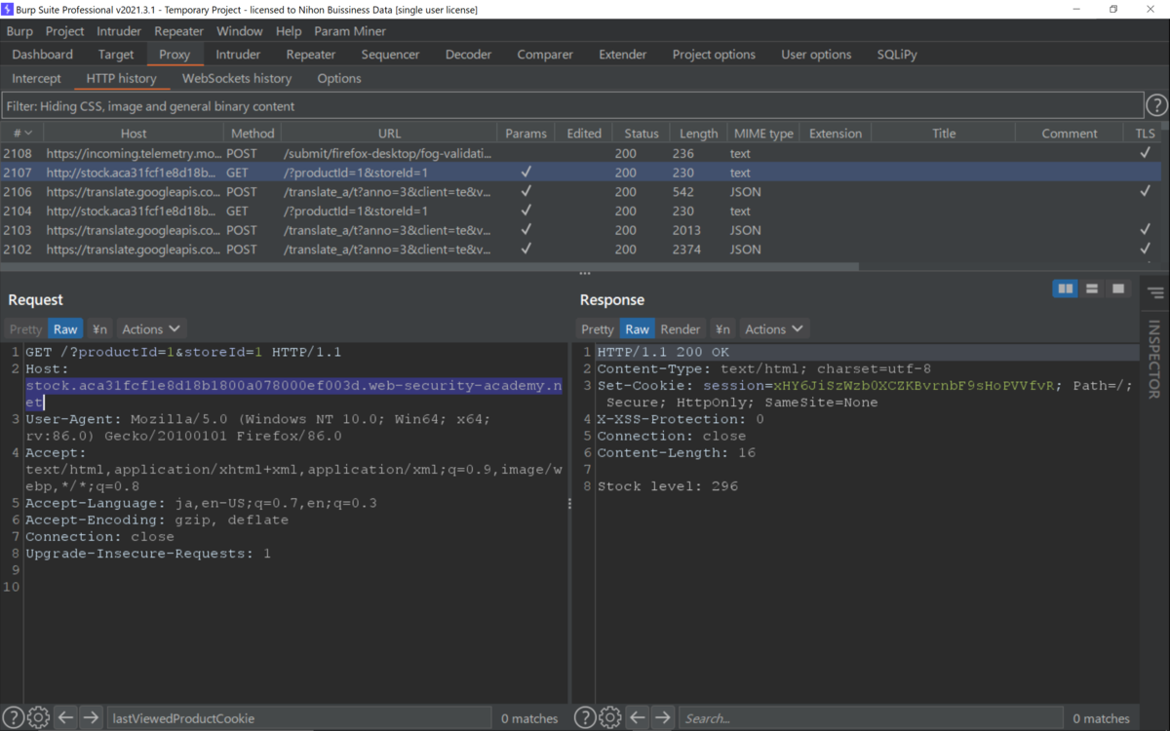The width and height of the screenshot is (1170, 731).
Task: Open request search settings gear icon
Action: tap(38, 717)
